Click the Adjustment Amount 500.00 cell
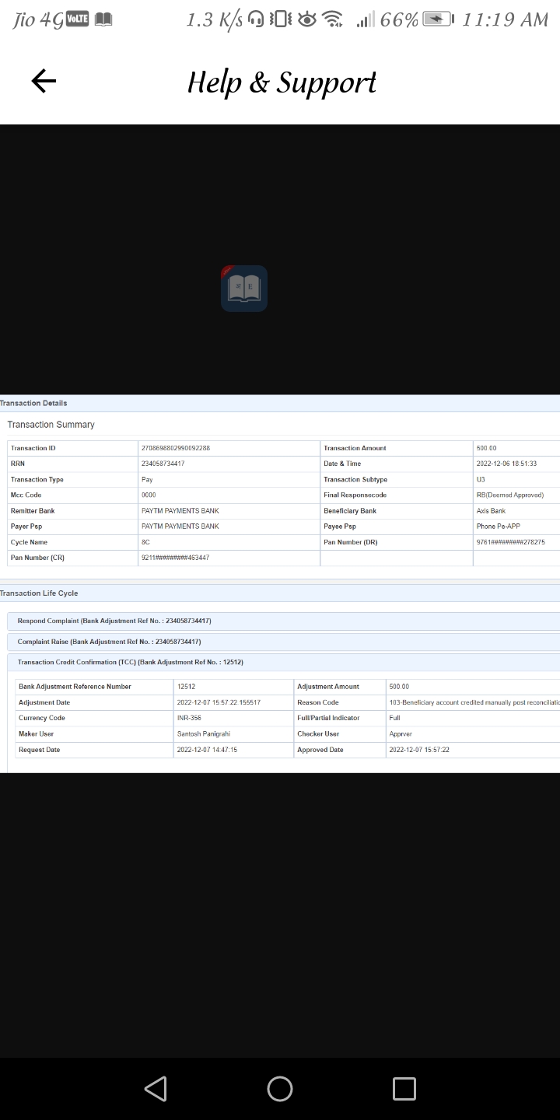Viewport: 560px width, 1120px height. point(399,687)
